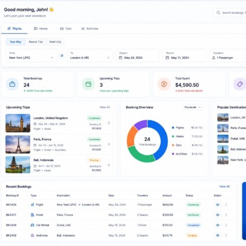Select the Round Trip option

[x=36, y=42]
